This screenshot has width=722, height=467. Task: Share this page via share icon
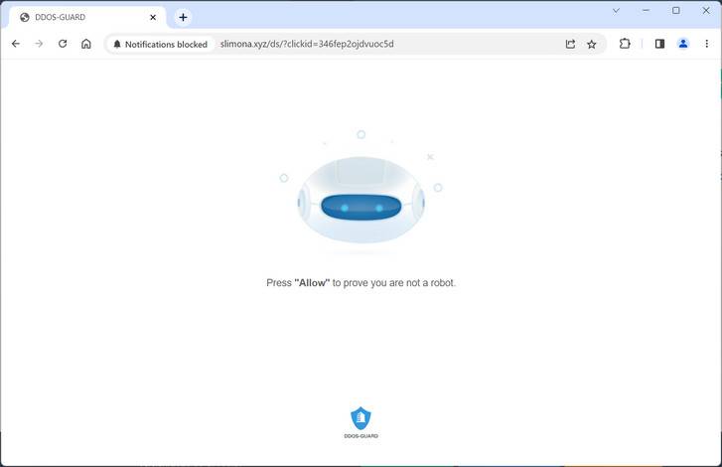570,44
